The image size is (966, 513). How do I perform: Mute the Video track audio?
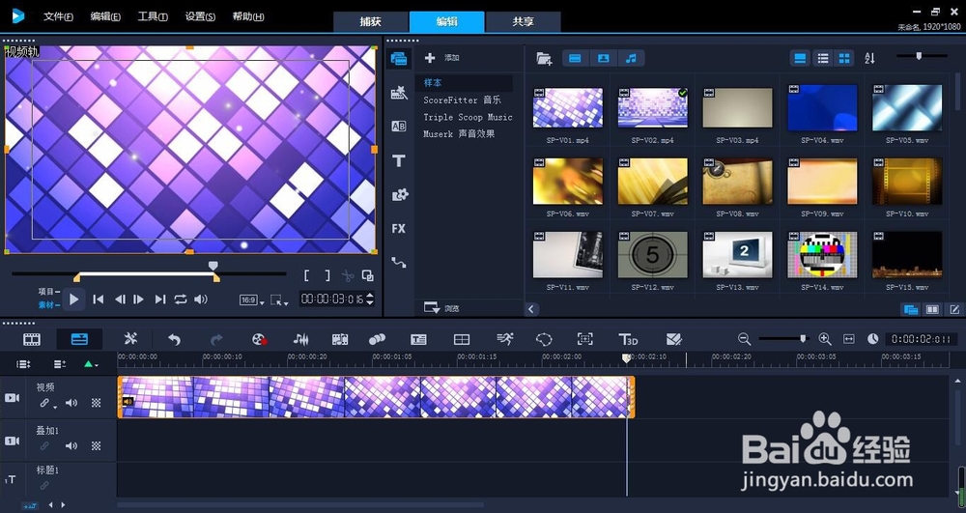(71, 403)
